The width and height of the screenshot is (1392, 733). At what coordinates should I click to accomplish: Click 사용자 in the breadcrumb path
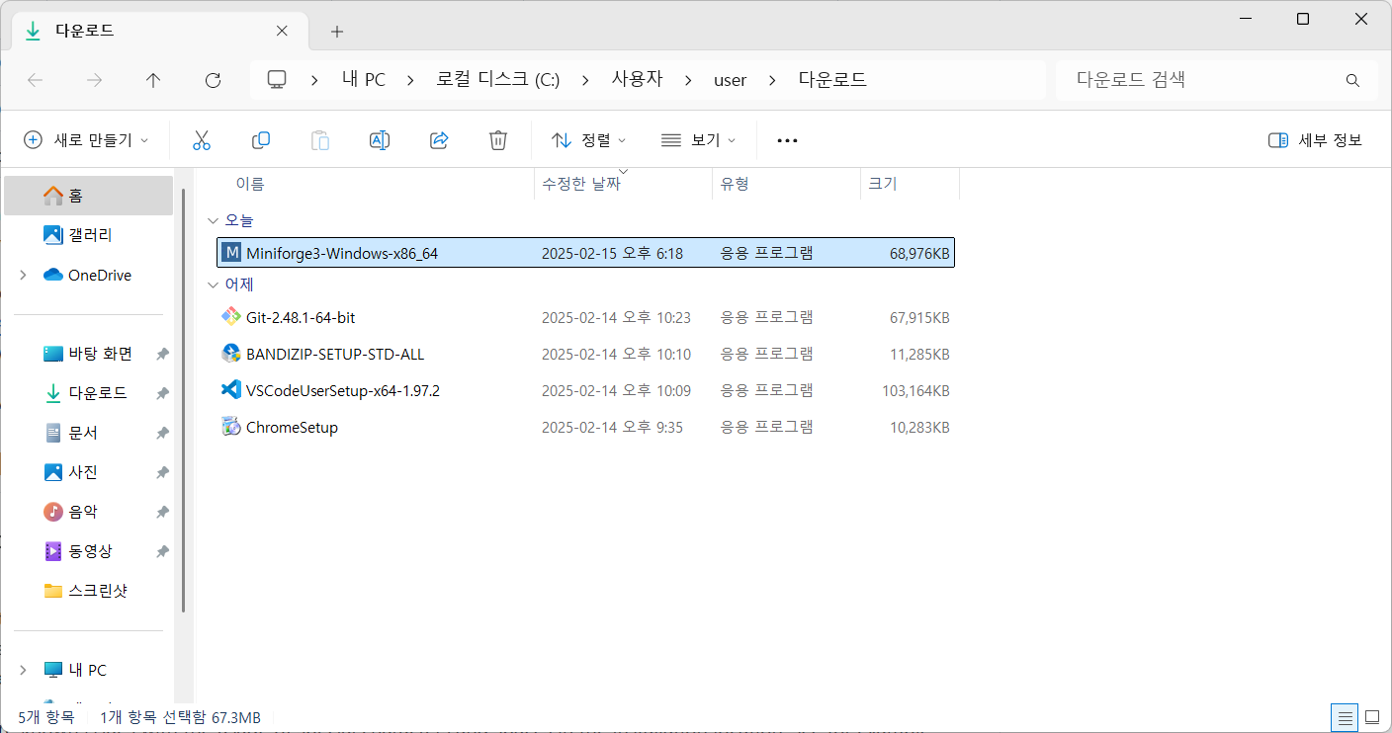[x=638, y=79]
